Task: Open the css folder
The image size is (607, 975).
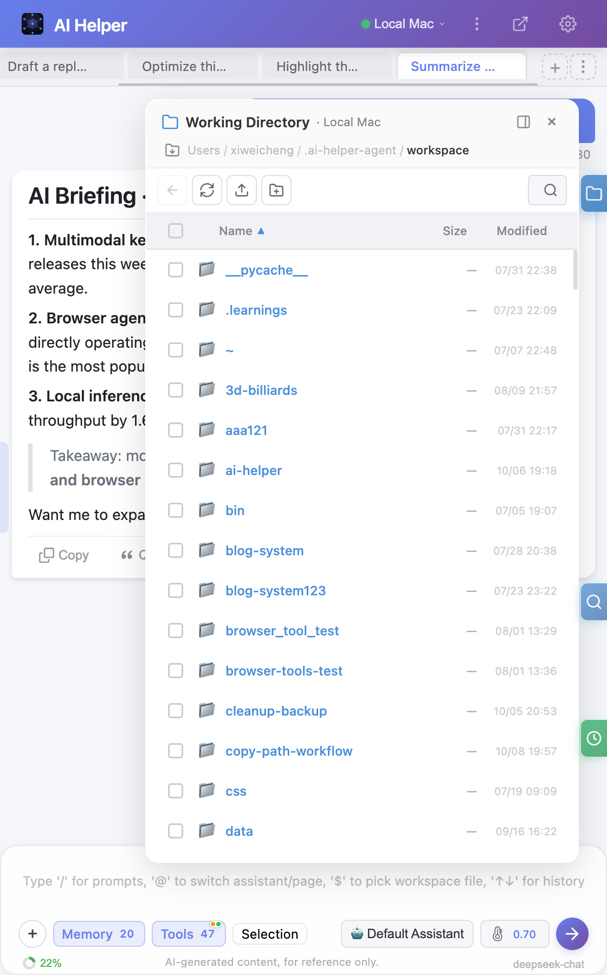Action: [236, 791]
